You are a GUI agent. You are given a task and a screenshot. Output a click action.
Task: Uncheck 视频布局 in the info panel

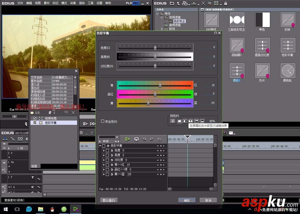[x=35, y=118]
